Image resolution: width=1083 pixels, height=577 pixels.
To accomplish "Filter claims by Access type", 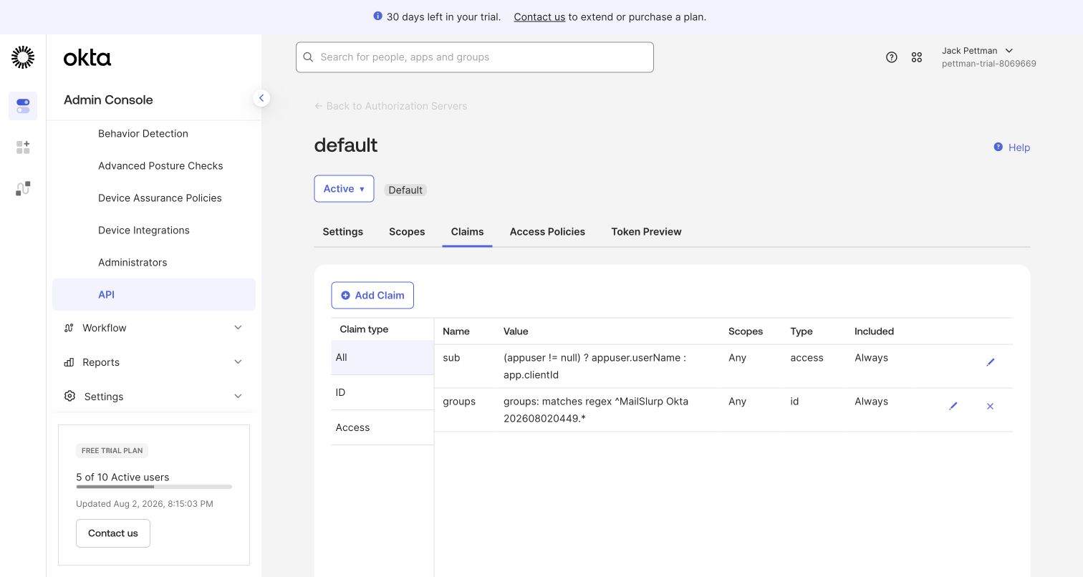I will coord(382,427).
